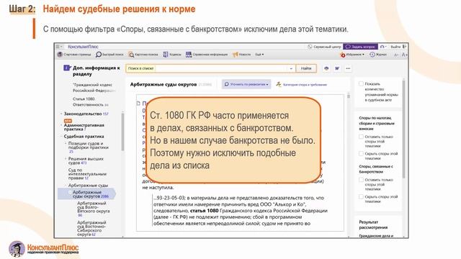The image size is (461, 259).
Task: Click Результат рассмотрения filter heading
Action: [x=373, y=224]
